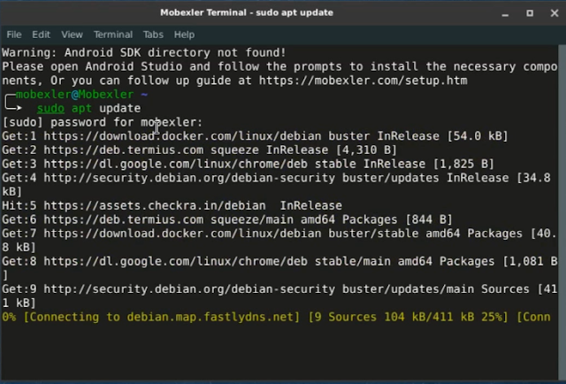Click the Hit:5 assets.checkra.in URL
The width and height of the screenshot is (566, 384).
[x=155, y=206]
